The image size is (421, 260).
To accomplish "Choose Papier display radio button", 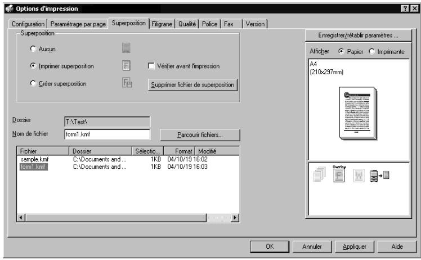I will [341, 51].
